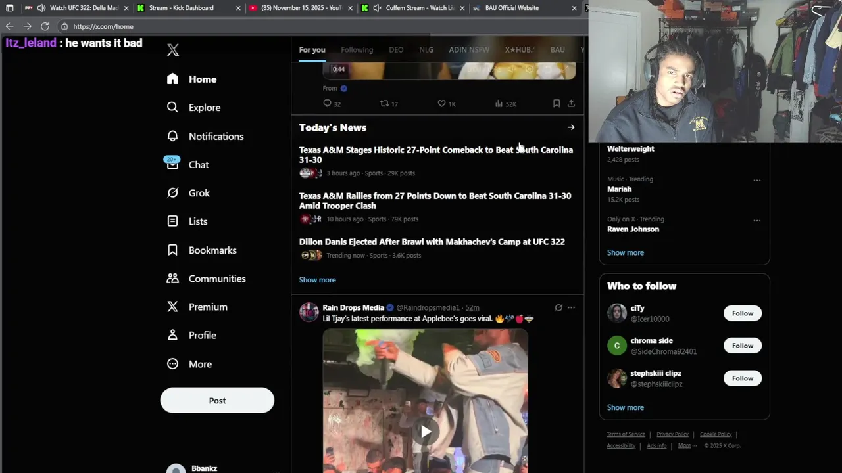Open ciTy profile avatar
Image resolution: width=842 pixels, height=473 pixels.
point(617,313)
